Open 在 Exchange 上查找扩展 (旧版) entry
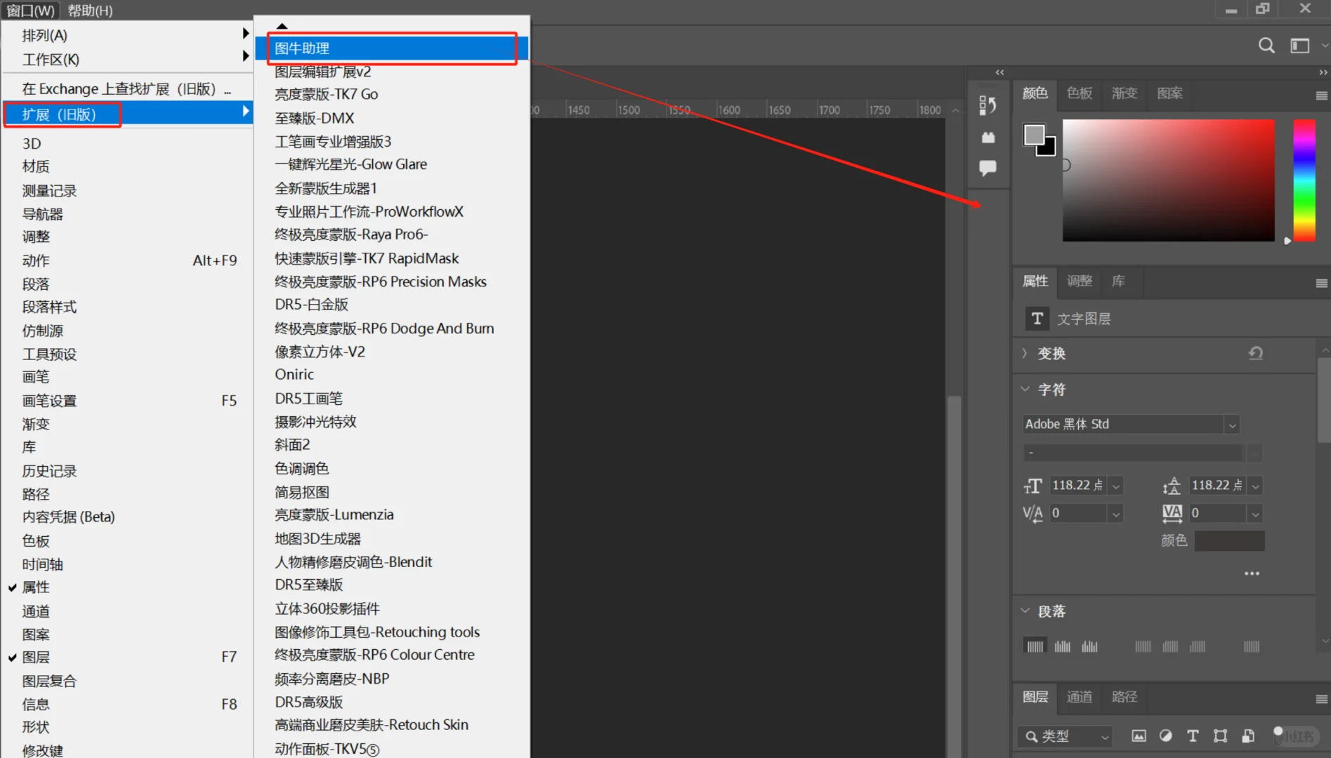The height and width of the screenshot is (758, 1331). coord(127,89)
